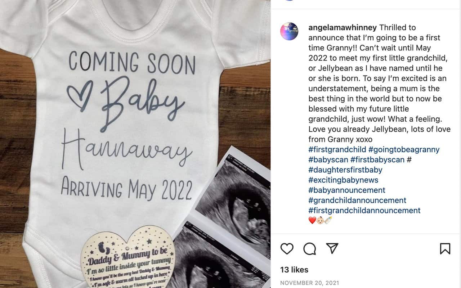Like the post with the heart icon
Viewport: 461px width, 288px height.
pyautogui.click(x=287, y=248)
